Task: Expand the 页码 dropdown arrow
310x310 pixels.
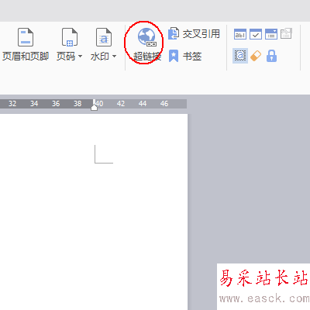Action: click(80, 56)
